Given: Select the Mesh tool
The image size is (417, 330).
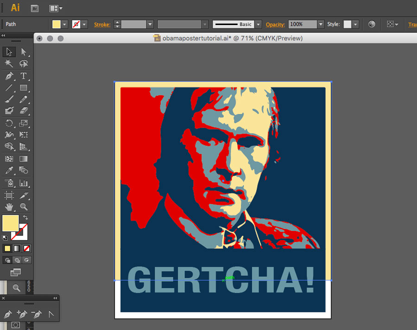Looking at the screenshot, I should click(9, 159).
